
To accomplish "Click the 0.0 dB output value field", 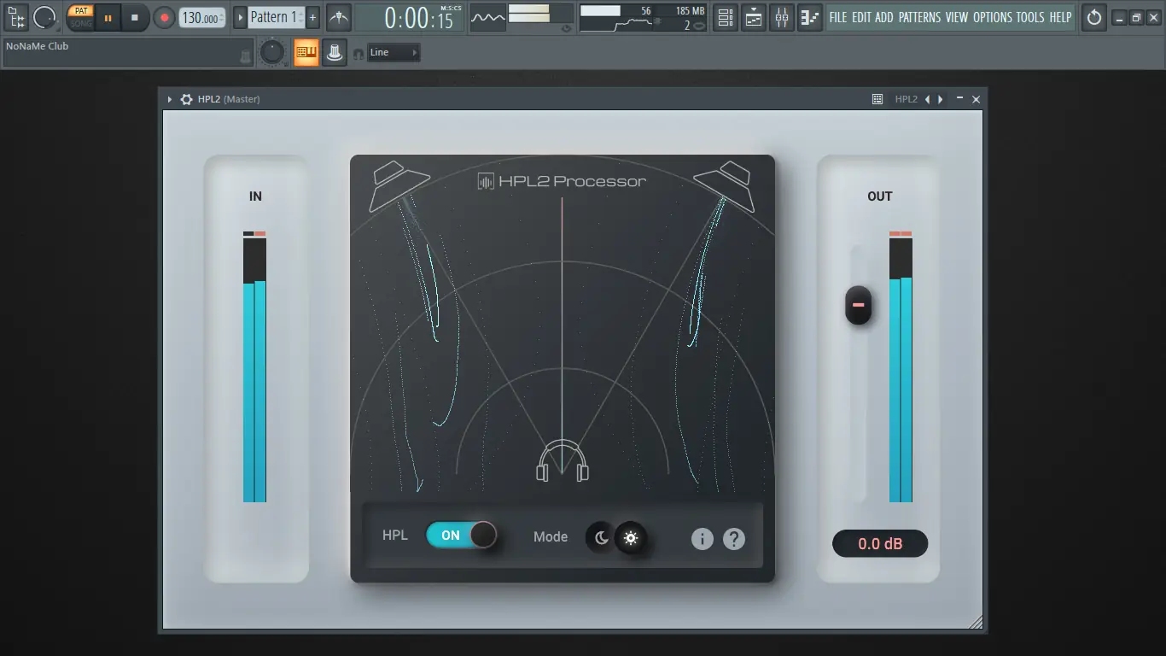I will click(x=880, y=544).
